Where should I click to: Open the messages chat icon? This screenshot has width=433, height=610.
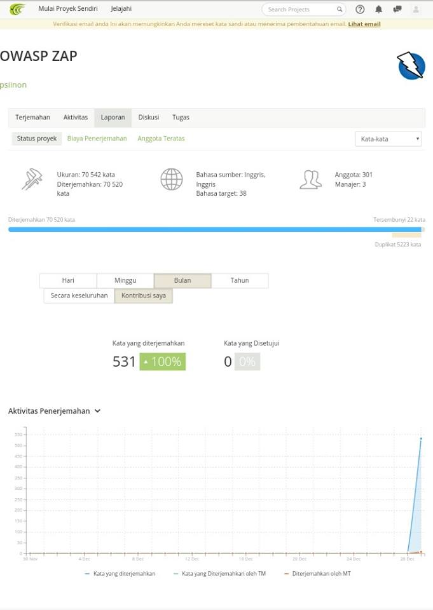point(397,10)
